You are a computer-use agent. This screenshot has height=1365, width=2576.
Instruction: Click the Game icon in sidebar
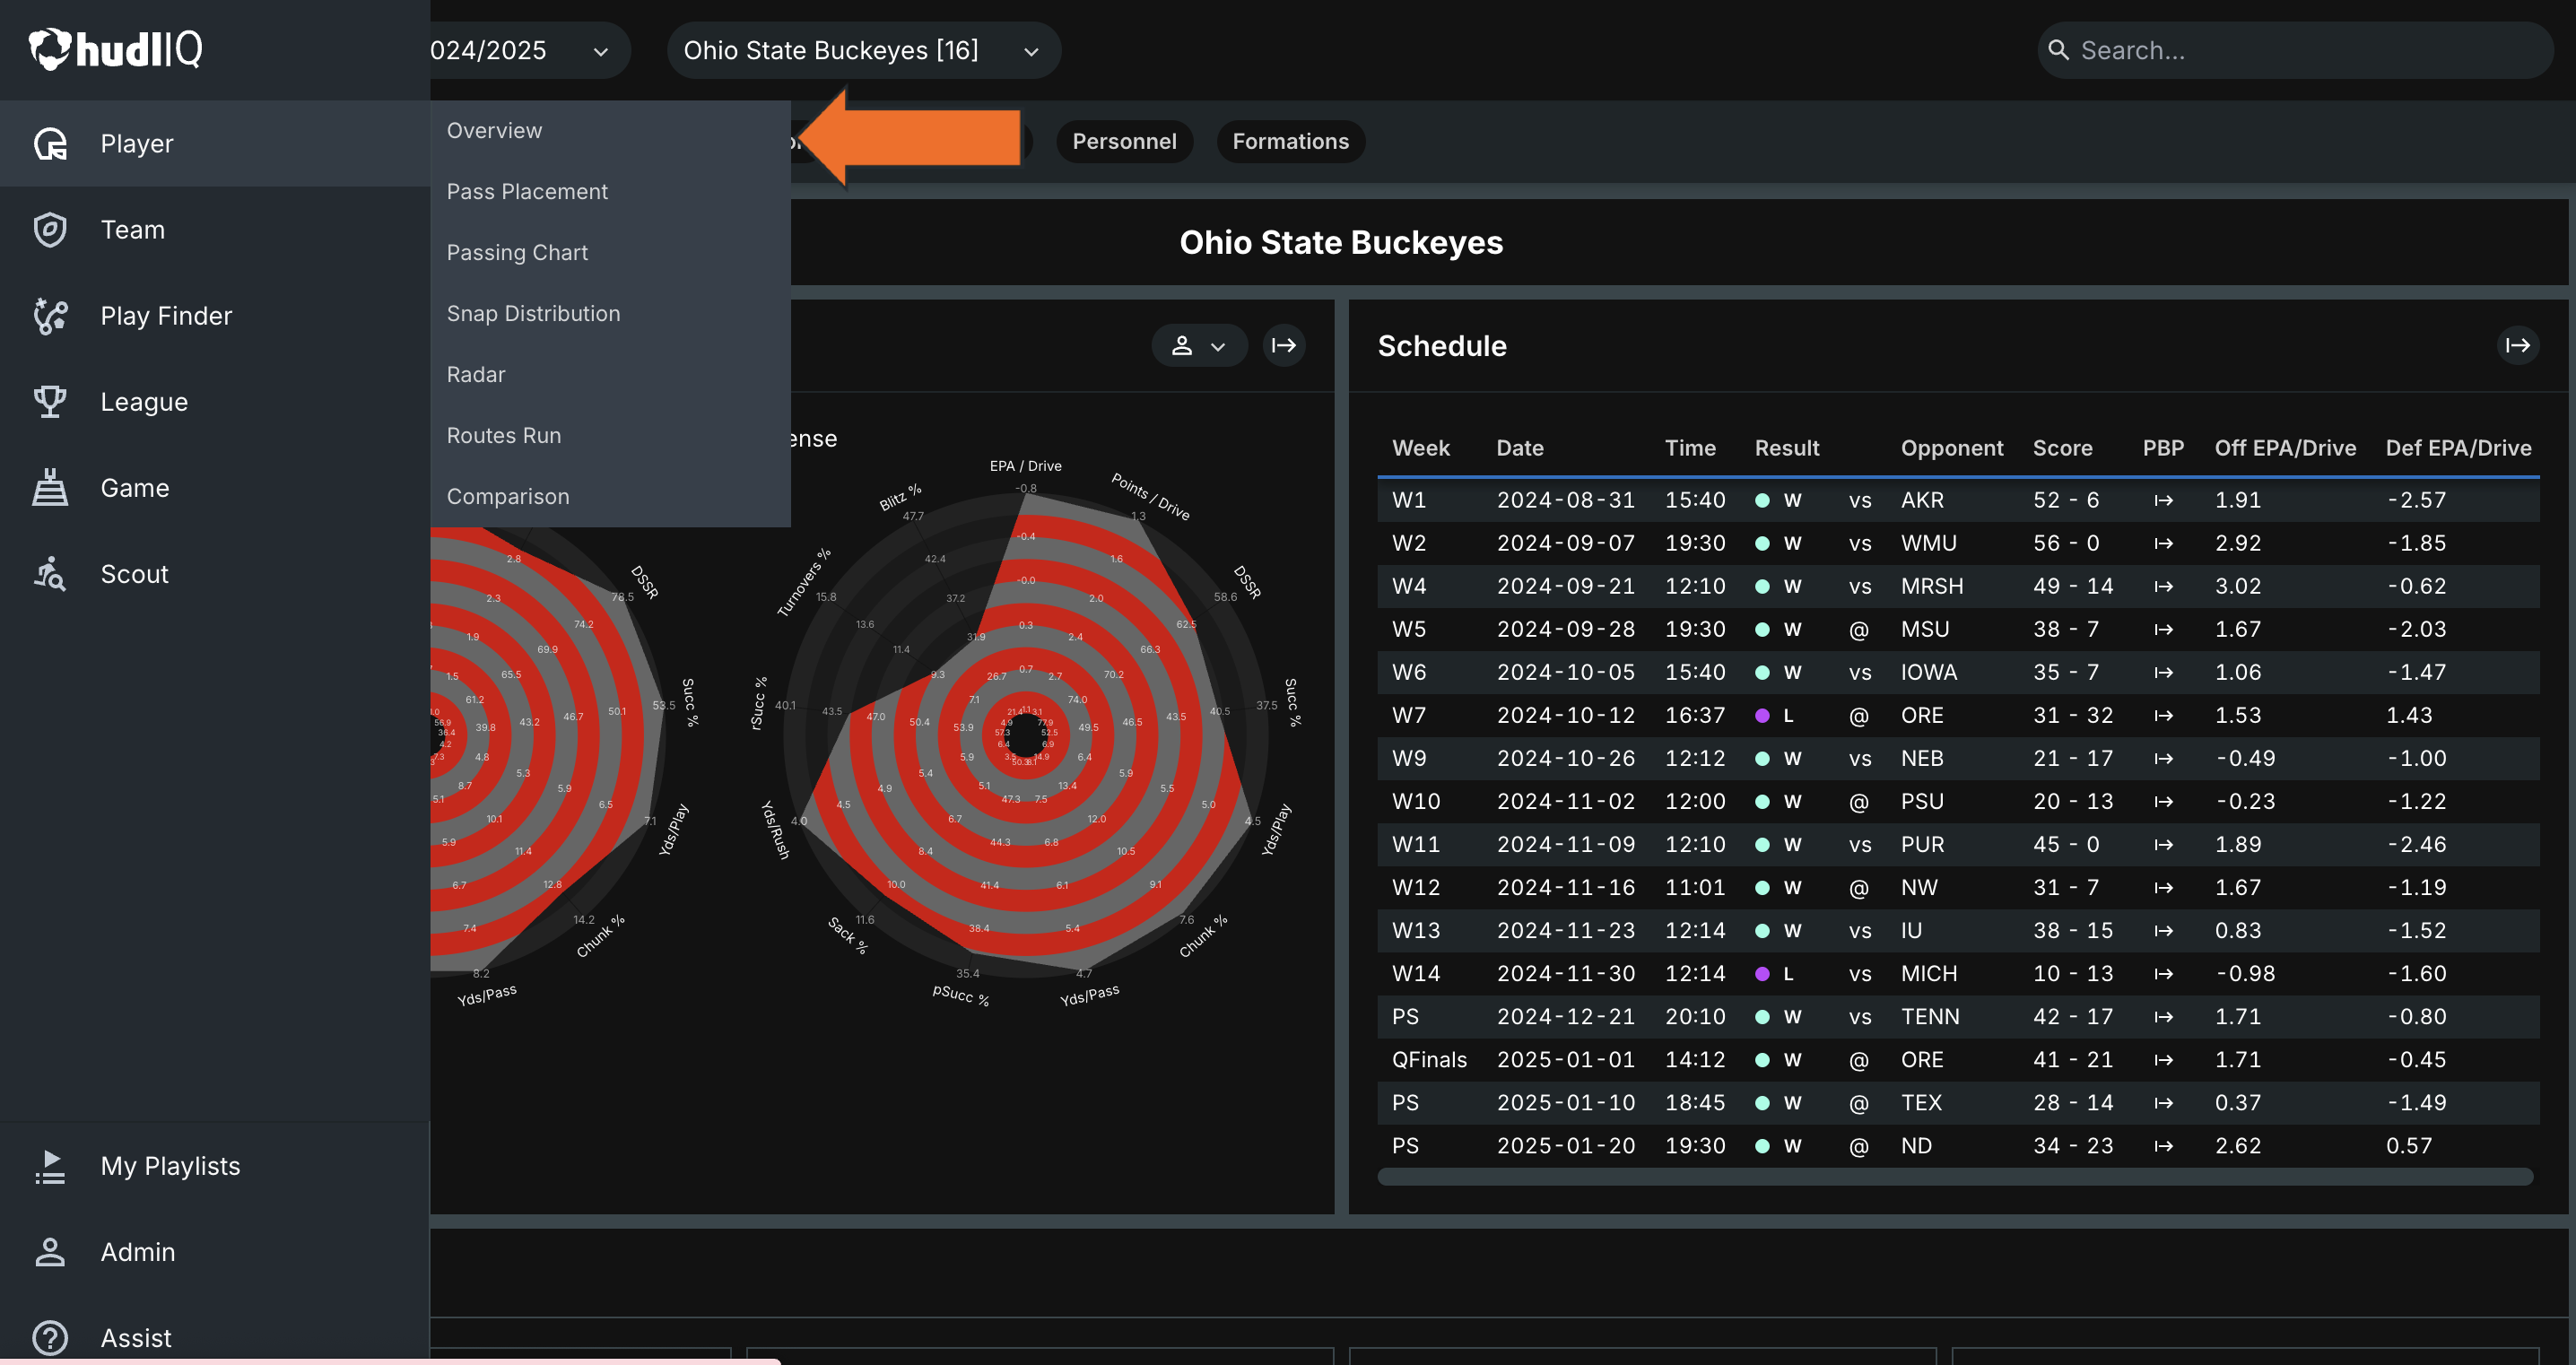(50, 488)
